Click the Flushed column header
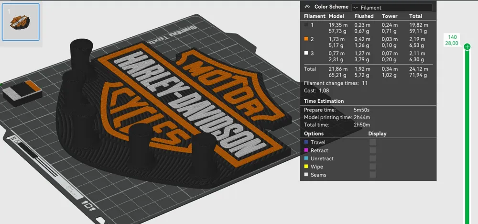478x224 pixels. point(364,16)
